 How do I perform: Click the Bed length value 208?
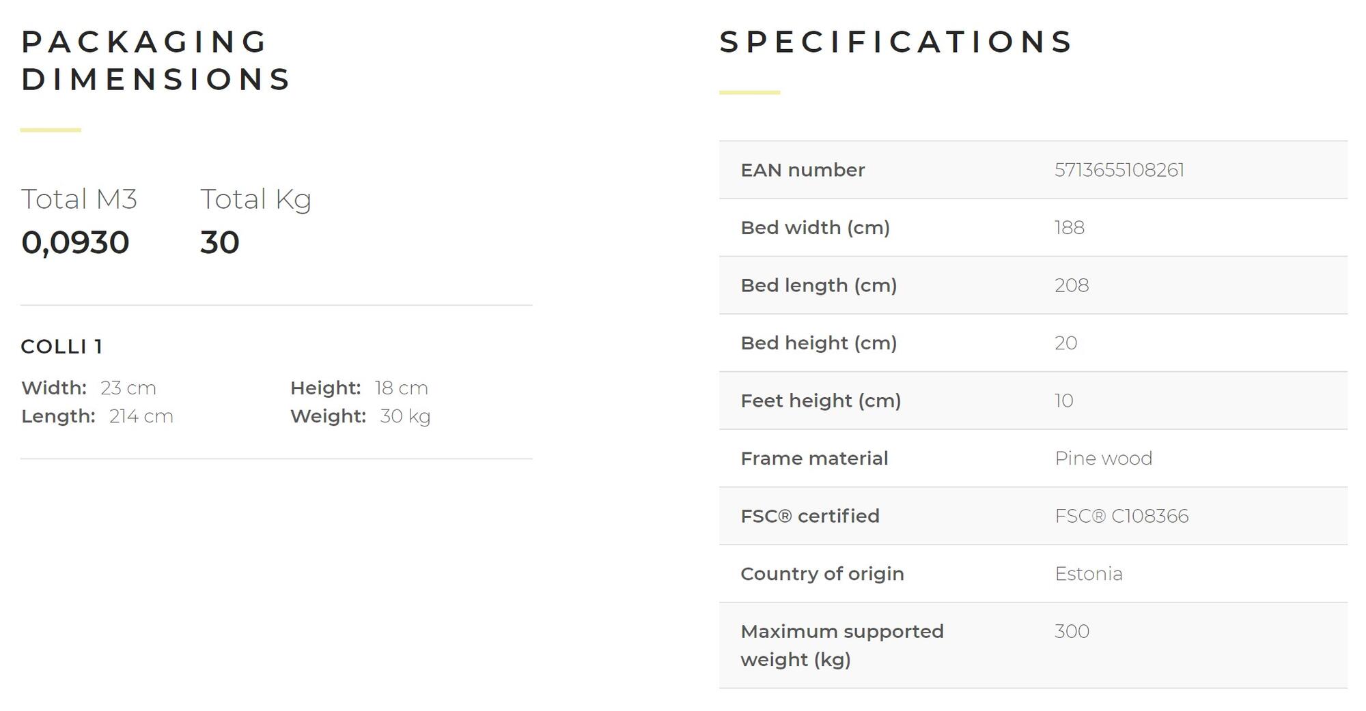coord(1071,285)
